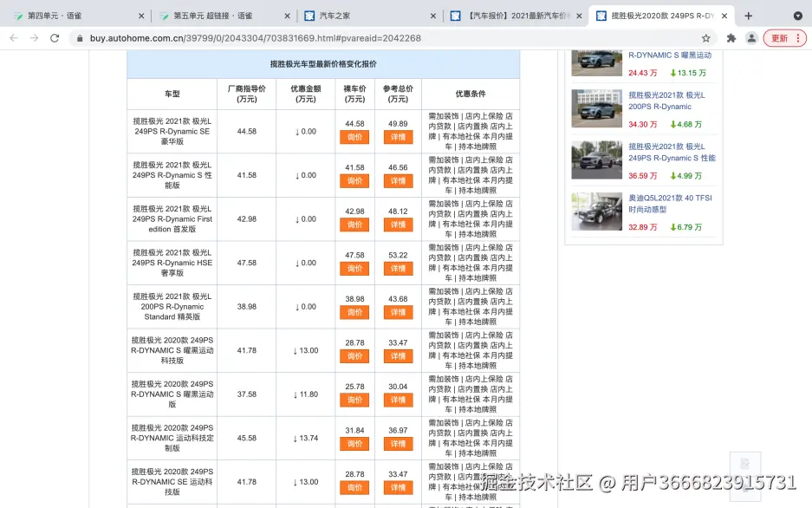Click the 优惠条件 column header
This screenshot has width=812, height=508.
[x=471, y=94]
